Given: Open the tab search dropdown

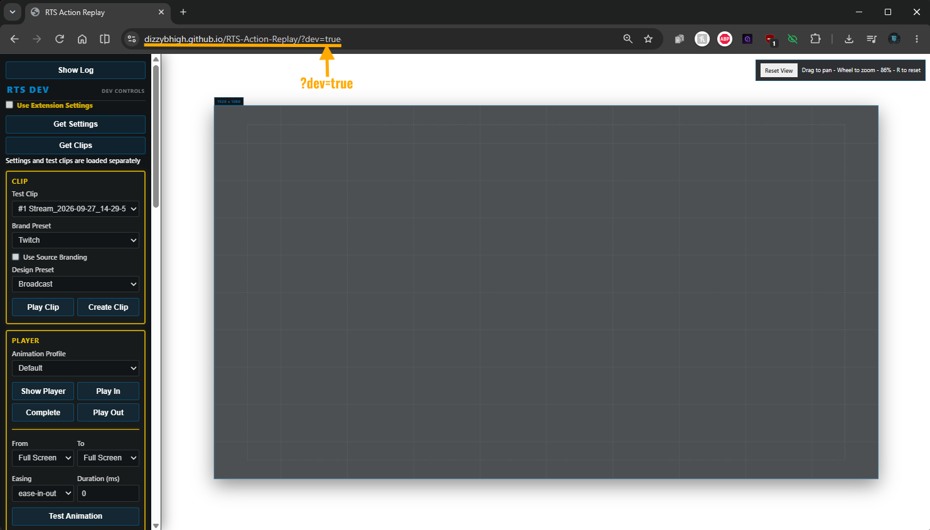Looking at the screenshot, I should coord(13,12).
